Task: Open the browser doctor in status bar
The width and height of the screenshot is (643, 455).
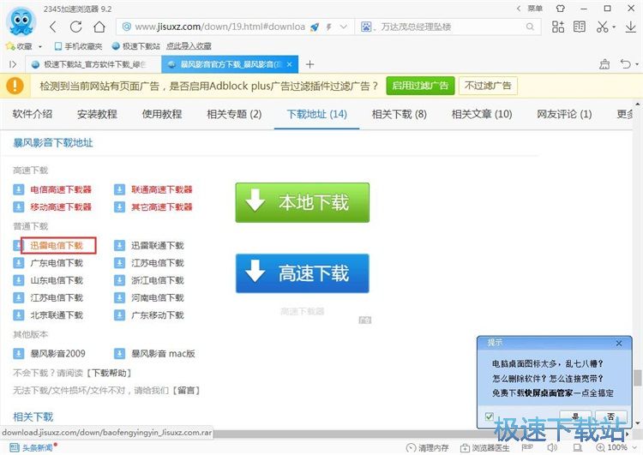Action: [484, 447]
